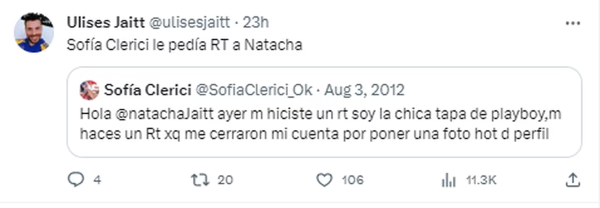Open the three-dot more options menu
This screenshot has width=600, height=208.
point(572,23)
